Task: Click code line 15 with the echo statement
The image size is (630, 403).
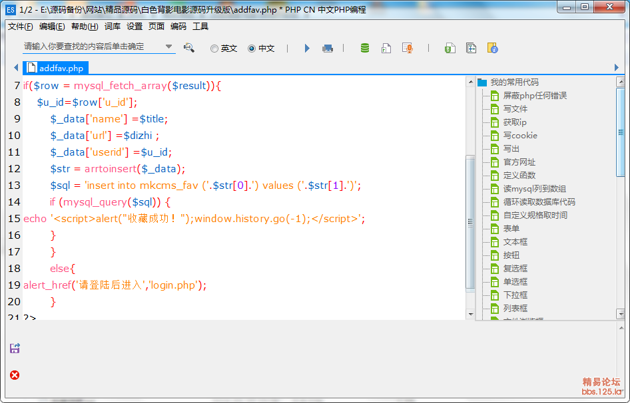Action: point(194,219)
